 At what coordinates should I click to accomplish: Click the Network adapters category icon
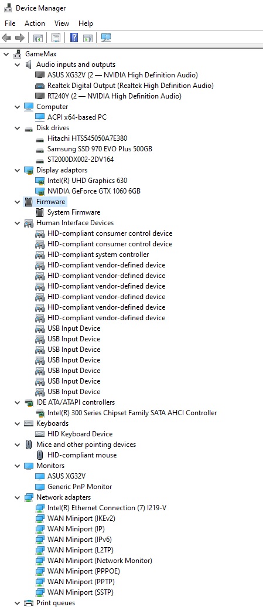29,497
